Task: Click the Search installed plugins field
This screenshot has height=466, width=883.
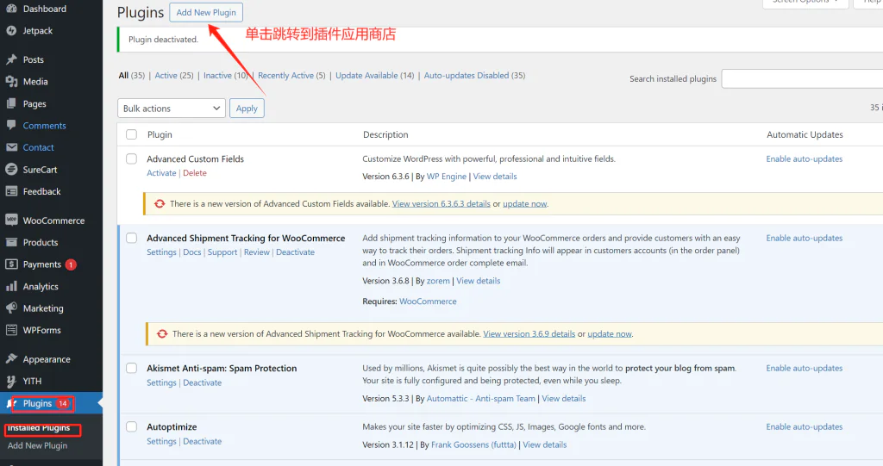Action: click(x=801, y=78)
